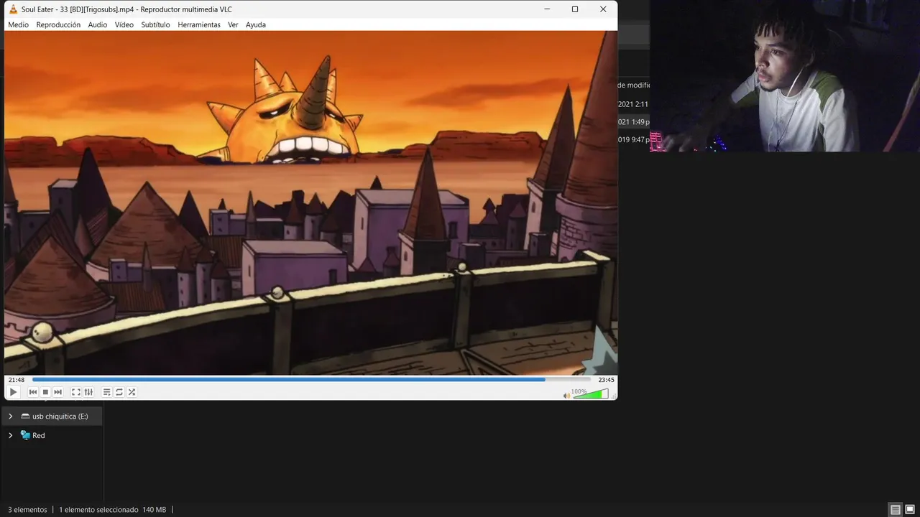The image size is (920, 517).
Task: Skip to the next media track
Action: pos(58,392)
